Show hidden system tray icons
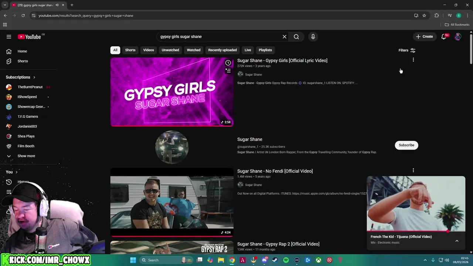 (425, 260)
